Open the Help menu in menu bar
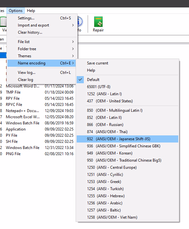Screen dimensions: 189x229 [x=31, y=11]
